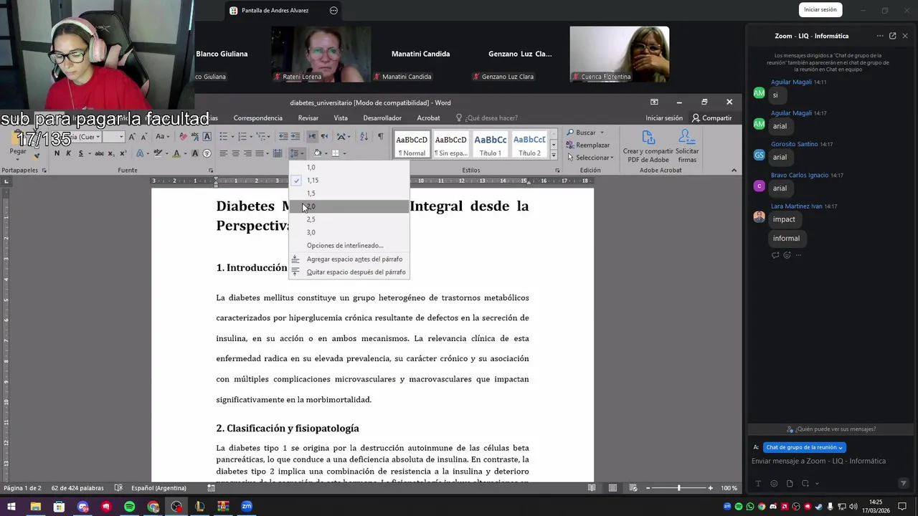Viewport: 918px width, 516px height.
Task: Toggle subscript formatting
Action: pos(111,153)
